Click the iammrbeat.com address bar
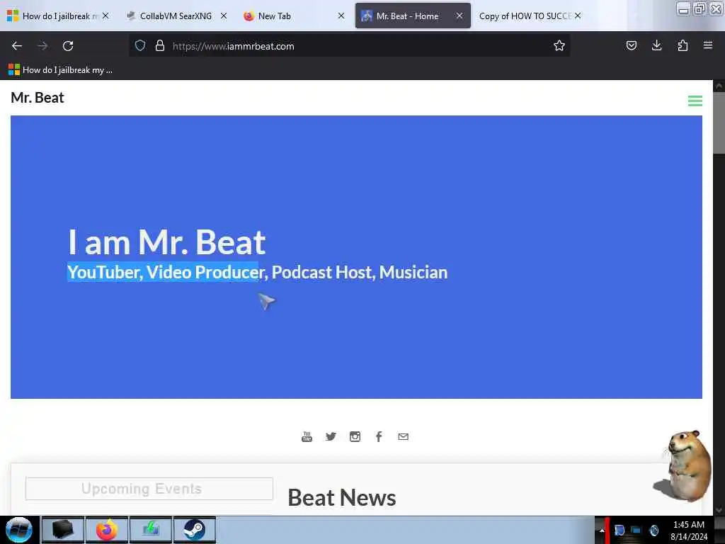This screenshot has height=544, width=725. tap(349, 46)
